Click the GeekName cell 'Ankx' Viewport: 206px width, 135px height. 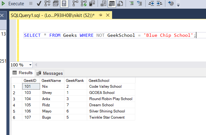coord(52,99)
